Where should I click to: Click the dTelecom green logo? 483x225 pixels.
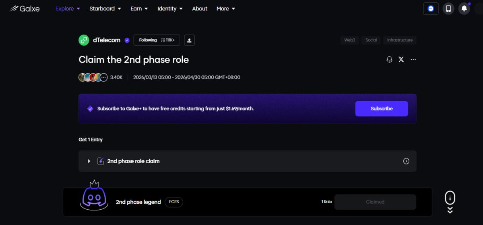coord(84,40)
